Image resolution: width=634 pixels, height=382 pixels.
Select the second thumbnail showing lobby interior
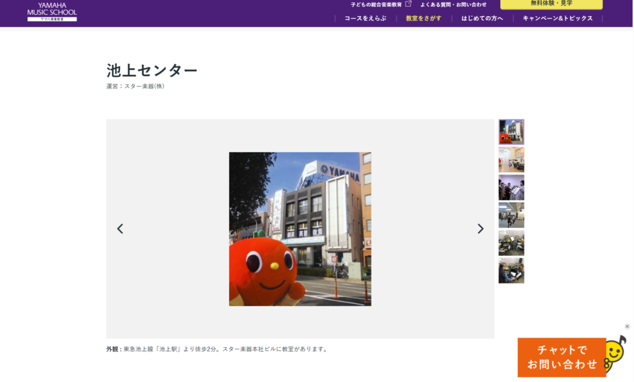point(511,160)
